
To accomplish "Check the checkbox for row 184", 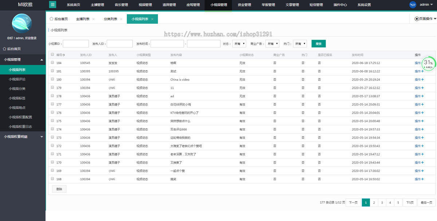I will 52,63.
